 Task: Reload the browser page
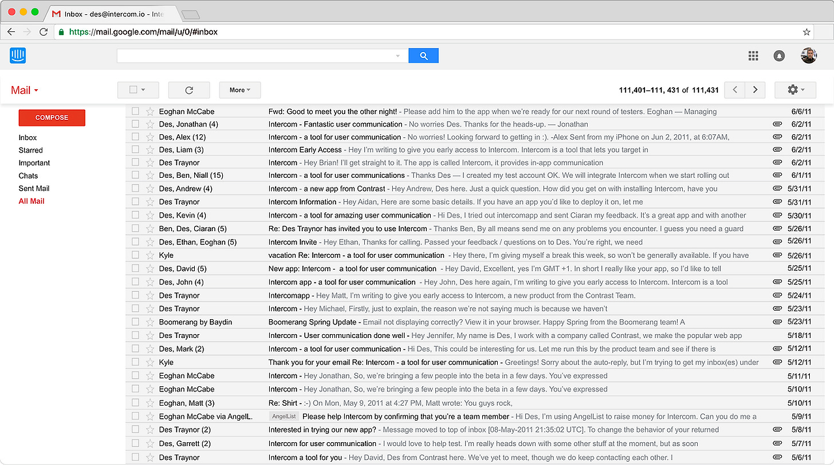pyautogui.click(x=44, y=31)
